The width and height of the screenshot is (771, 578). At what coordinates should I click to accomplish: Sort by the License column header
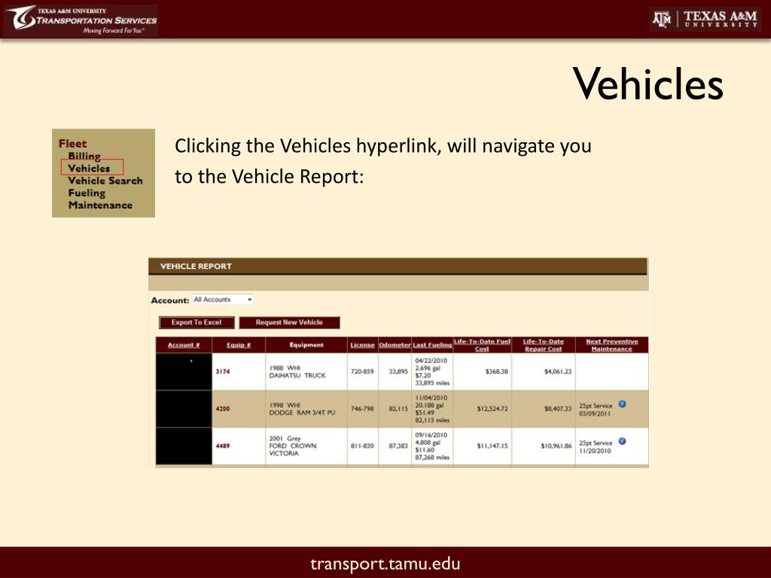pyautogui.click(x=362, y=345)
